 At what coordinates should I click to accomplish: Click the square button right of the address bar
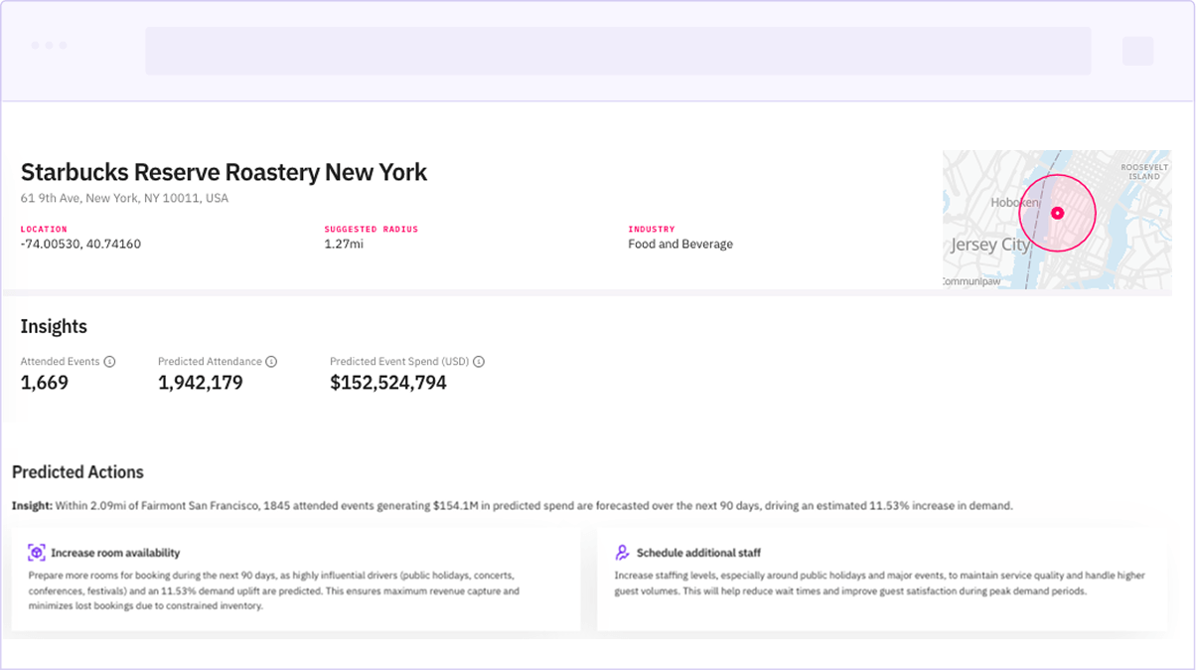[x=1137, y=51]
